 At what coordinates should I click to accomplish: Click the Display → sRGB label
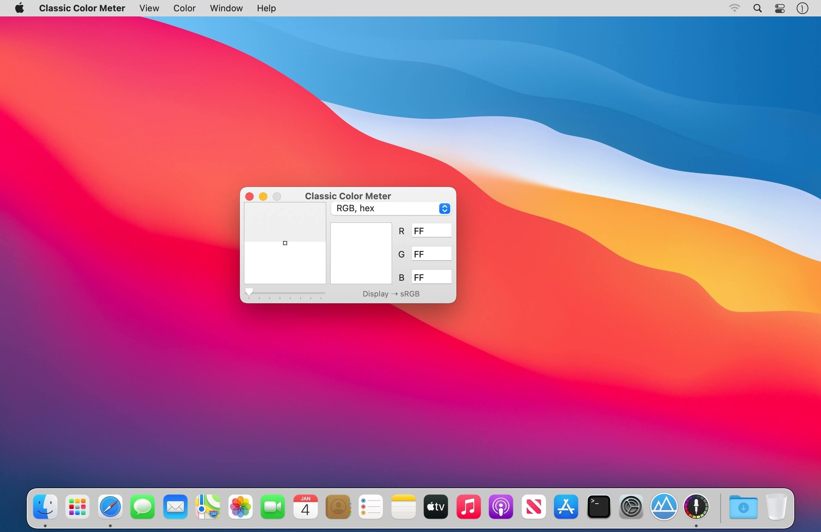tap(391, 294)
